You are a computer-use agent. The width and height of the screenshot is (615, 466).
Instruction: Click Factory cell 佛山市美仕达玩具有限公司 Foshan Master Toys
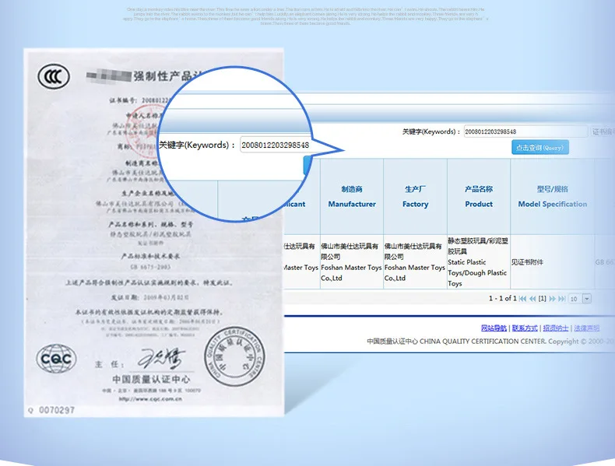coord(415,262)
